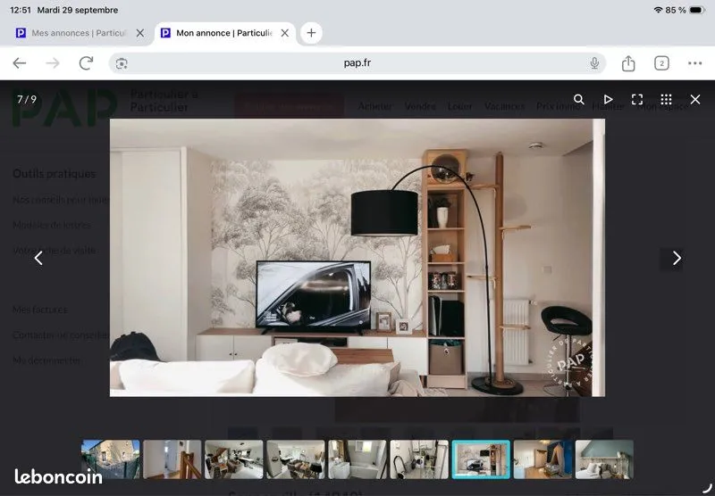Open the share sheet icon
Image resolution: width=715 pixels, height=496 pixels.
[628, 63]
